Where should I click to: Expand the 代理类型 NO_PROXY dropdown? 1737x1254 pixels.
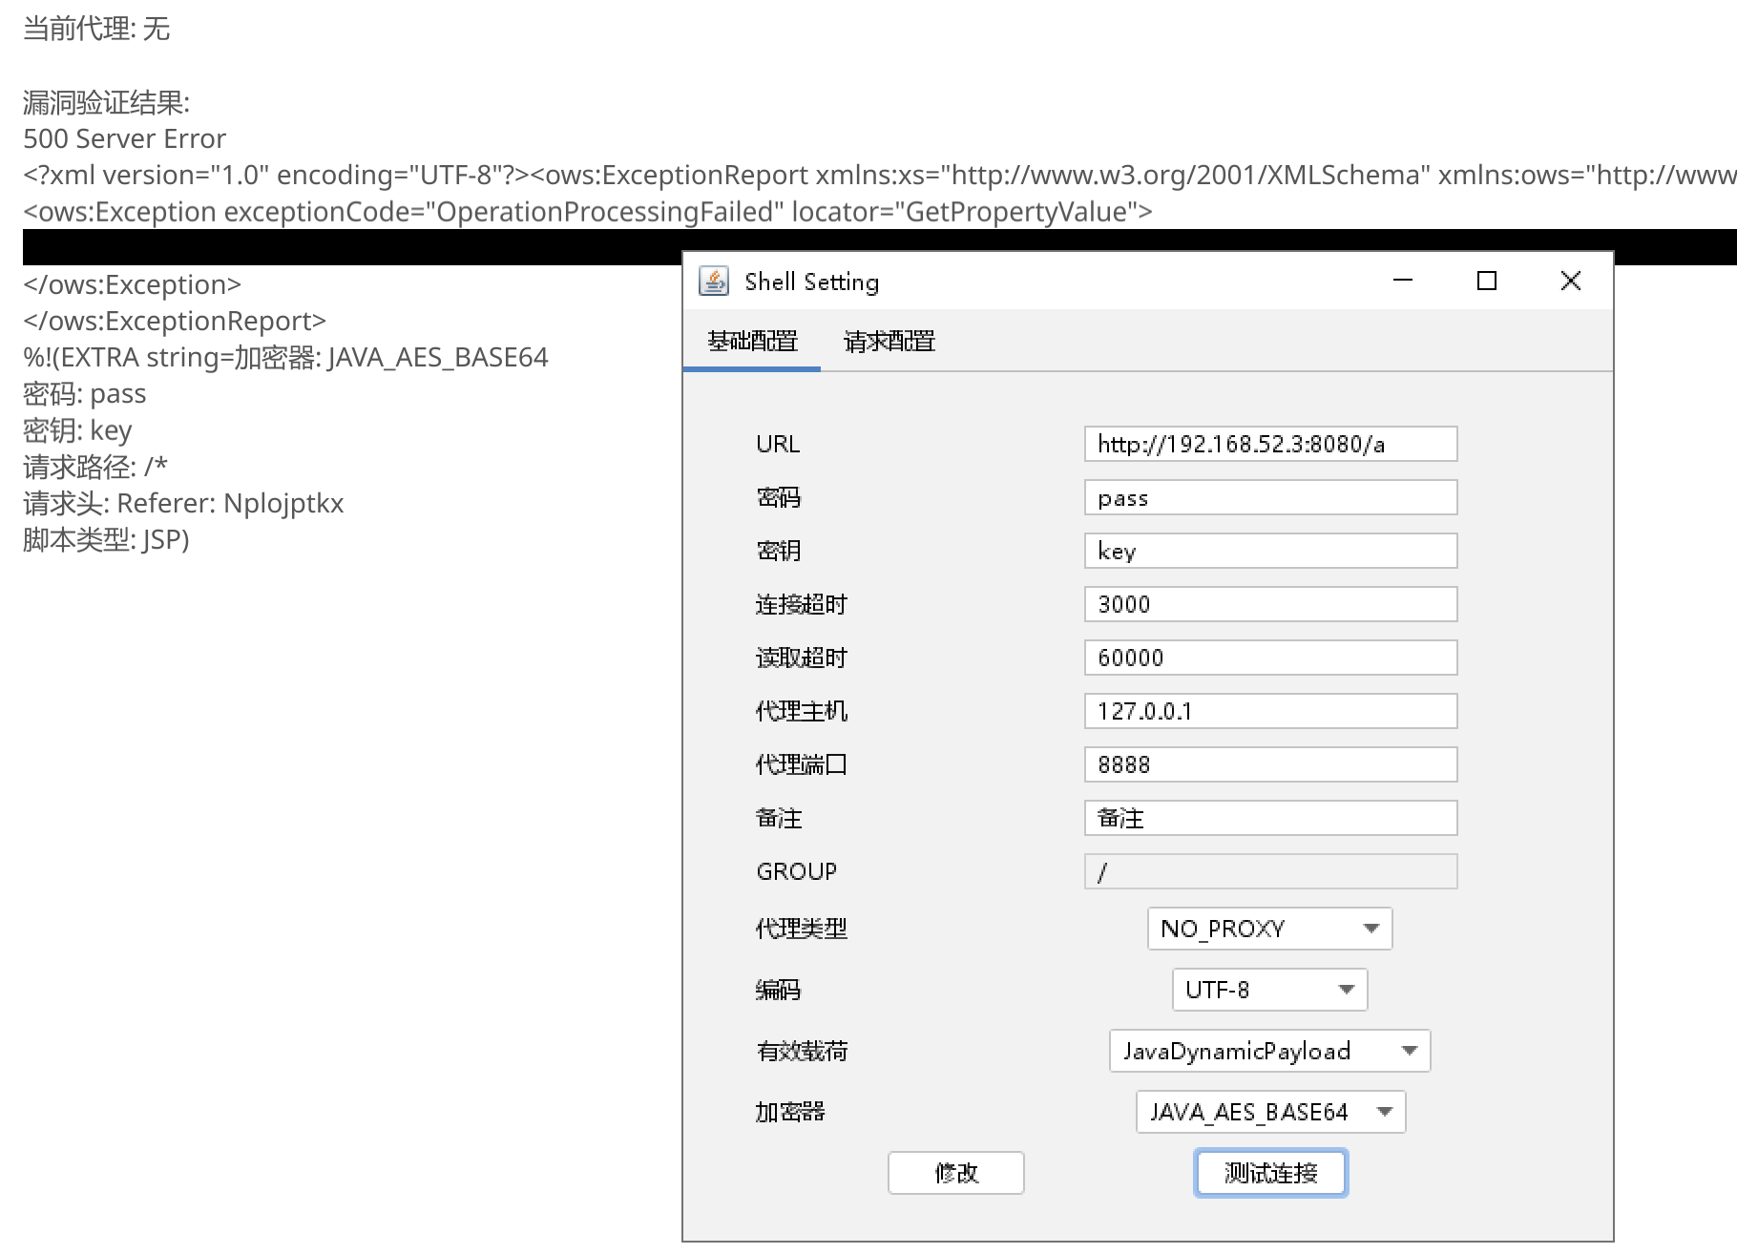(x=1269, y=929)
